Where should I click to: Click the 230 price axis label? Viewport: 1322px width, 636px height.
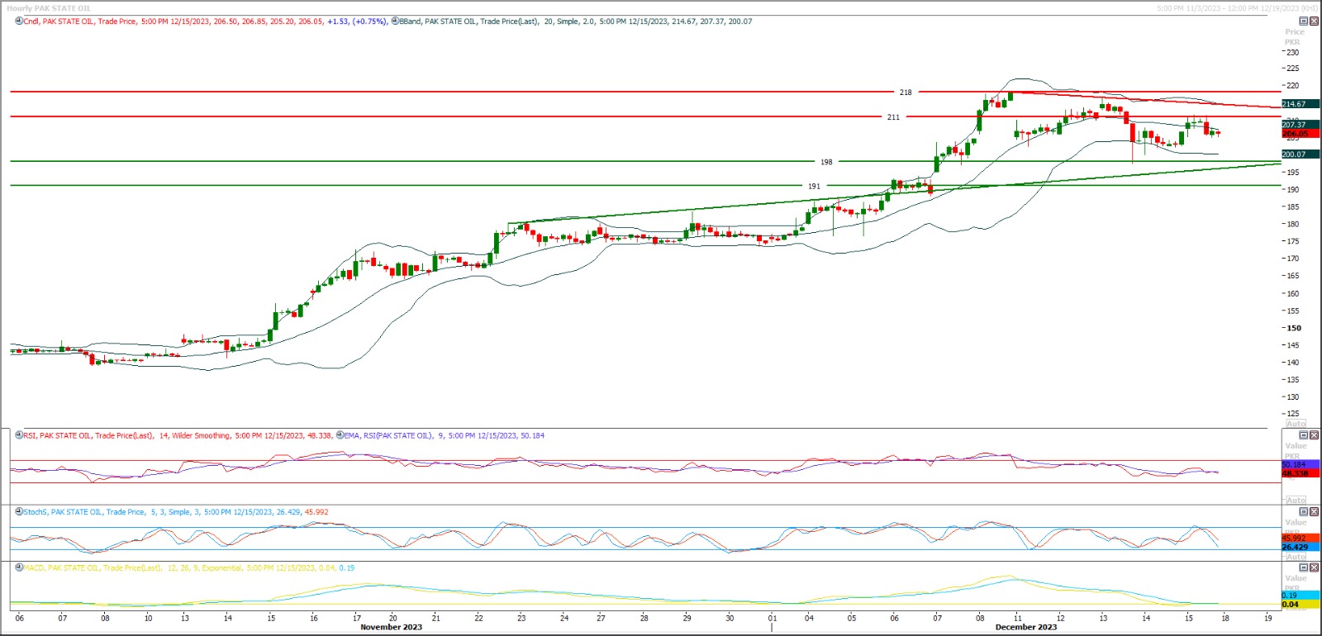(x=1292, y=52)
